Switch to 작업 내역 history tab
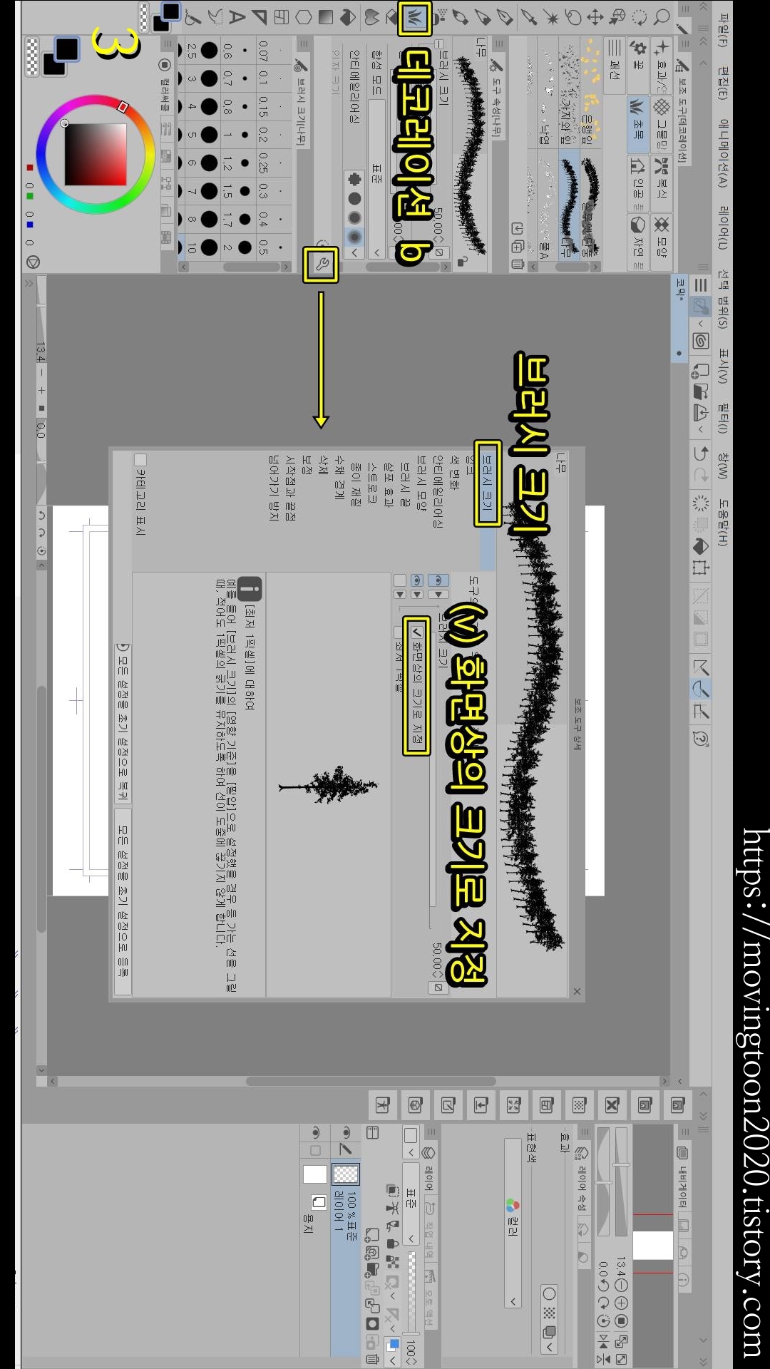 click(x=429, y=1229)
